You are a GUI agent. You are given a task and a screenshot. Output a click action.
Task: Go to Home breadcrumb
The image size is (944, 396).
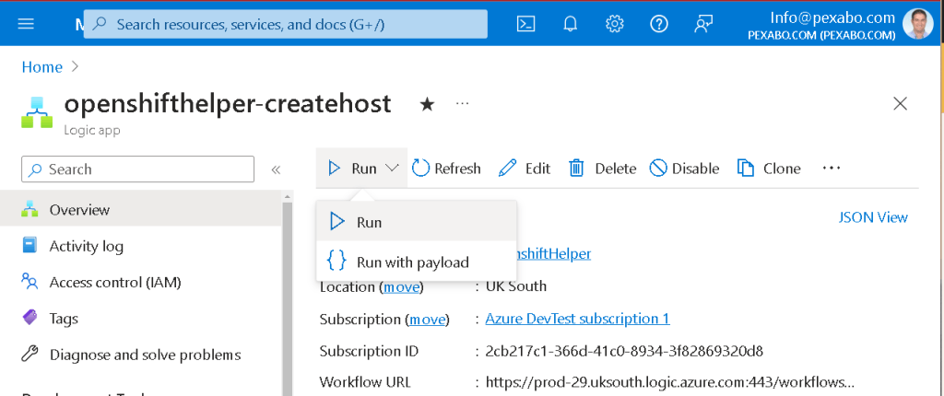coord(42,67)
